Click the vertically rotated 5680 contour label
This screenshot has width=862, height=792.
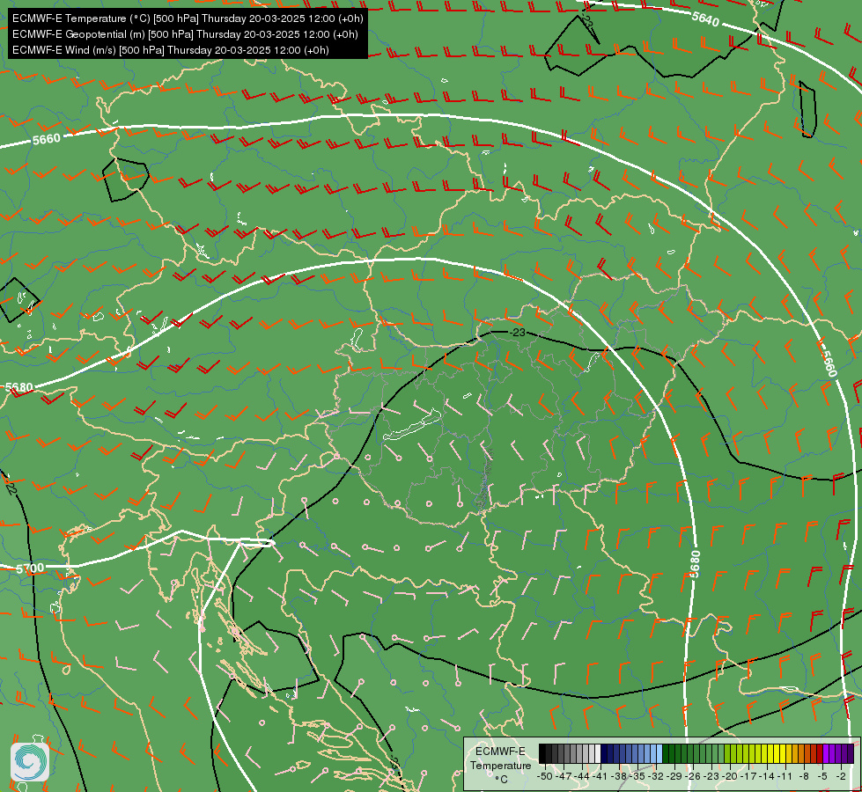(x=695, y=564)
